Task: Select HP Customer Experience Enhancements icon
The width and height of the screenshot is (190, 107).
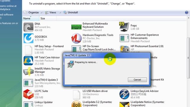Action: [x=124, y=38]
